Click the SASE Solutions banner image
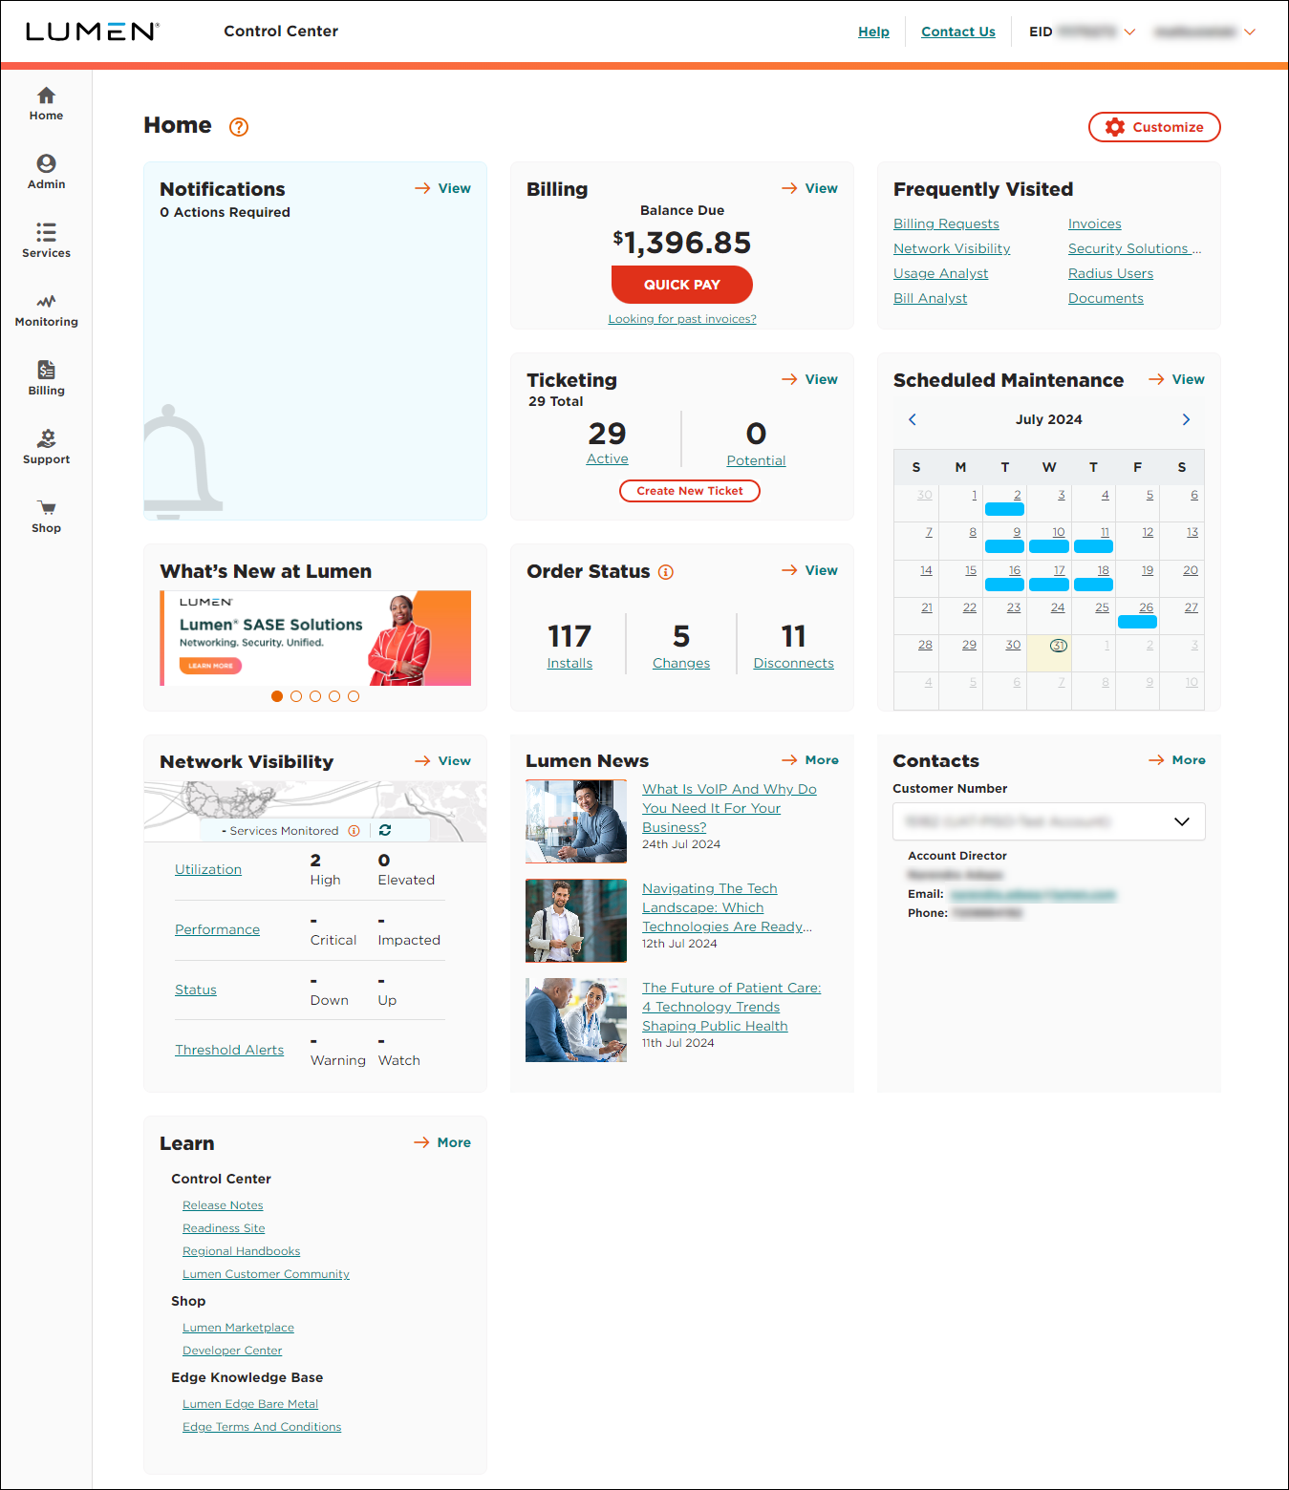This screenshot has height=1490, width=1289. pyautogui.click(x=315, y=638)
